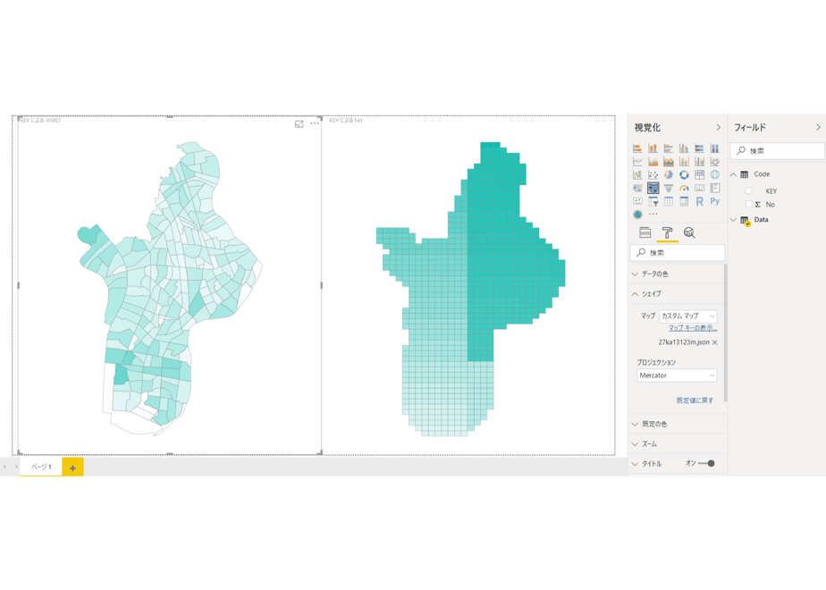Select the scatter chart visual
The height and width of the screenshot is (590, 826).
(x=653, y=174)
